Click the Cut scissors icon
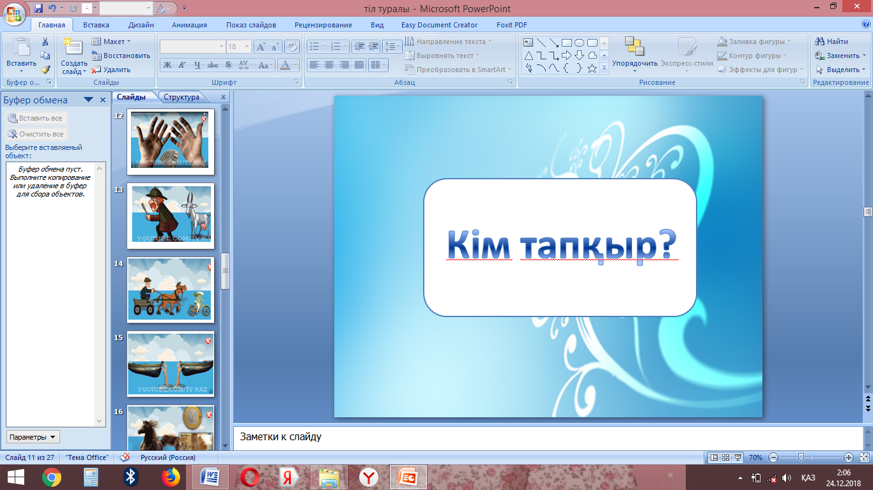873x490 pixels. (x=45, y=41)
